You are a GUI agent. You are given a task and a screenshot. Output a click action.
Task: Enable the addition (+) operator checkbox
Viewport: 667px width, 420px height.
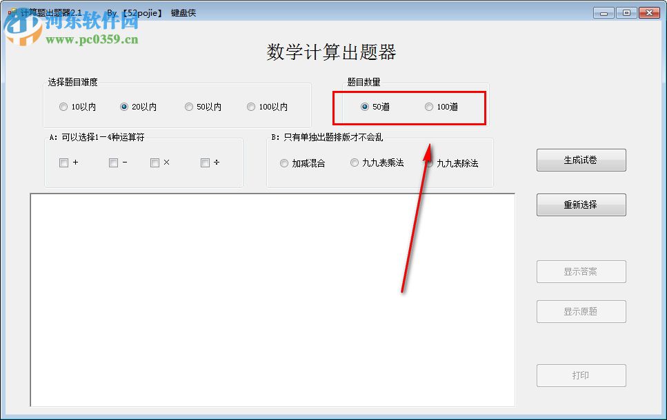click(63, 162)
